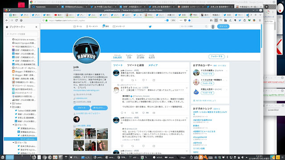Open the options chevron on ささきりょう retweet

click(x=187, y=88)
